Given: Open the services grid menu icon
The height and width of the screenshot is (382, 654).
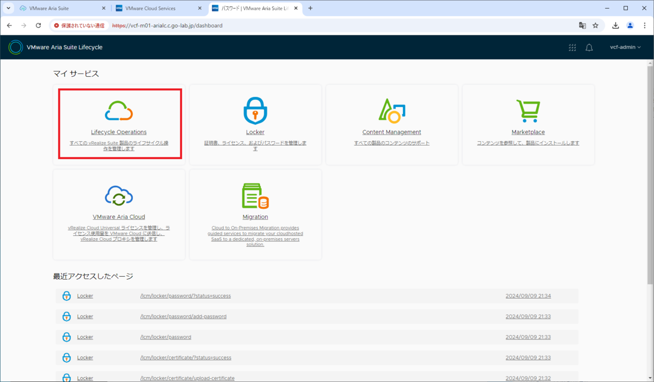Looking at the screenshot, I should click(572, 47).
